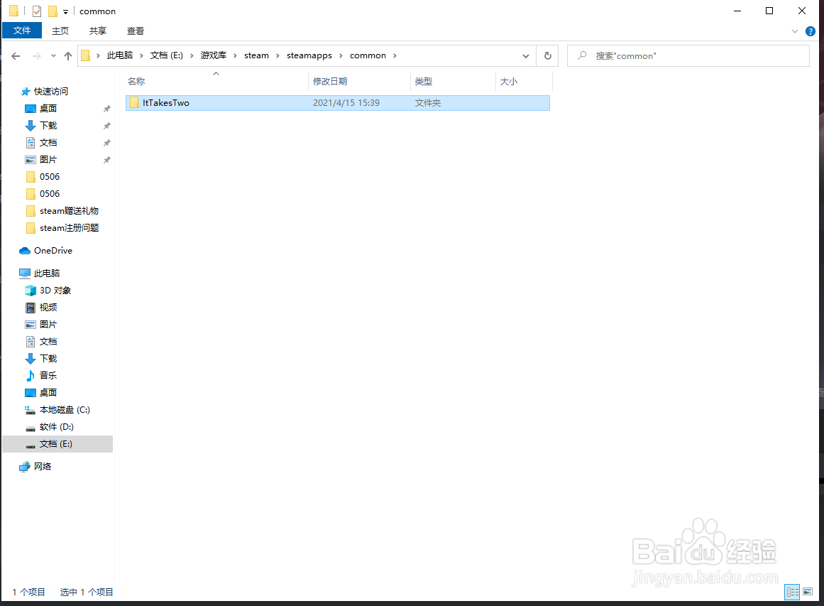Viewport: 824px width, 606px height.
Task: Click the Forward navigation arrow
Action: tap(36, 55)
